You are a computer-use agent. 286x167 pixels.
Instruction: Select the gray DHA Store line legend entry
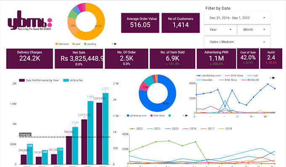tap(228, 80)
